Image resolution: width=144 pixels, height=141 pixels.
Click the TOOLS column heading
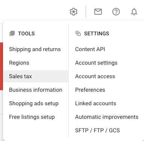coord(26,33)
